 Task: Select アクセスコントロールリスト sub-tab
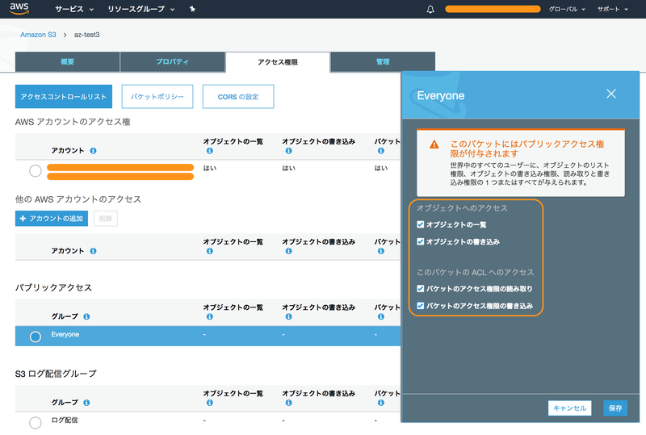64,96
